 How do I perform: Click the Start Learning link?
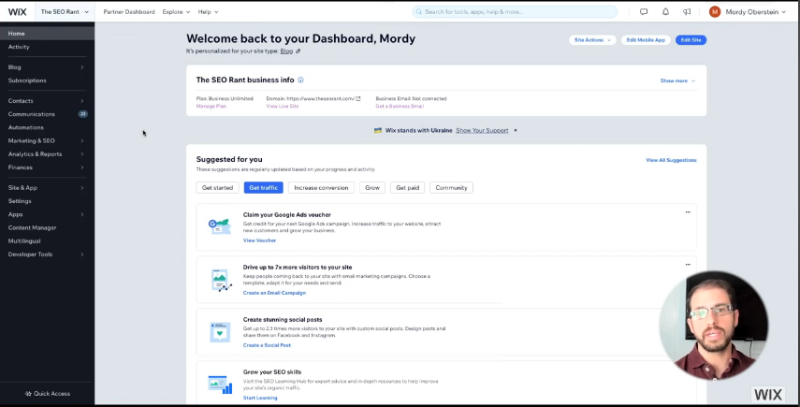pos(260,398)
